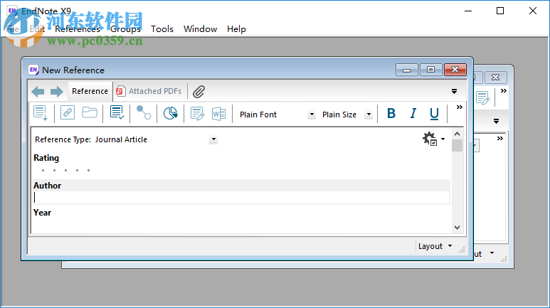Click the pie chart icon
The width and height of the screenshot is (550, 308).
click(171, 113)
